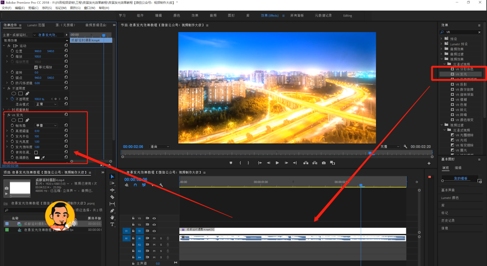The height and width of the screenshot is (266, 487).
Task: Toggle Position (位置) stopwatch
Action: [x=13, y=51]
